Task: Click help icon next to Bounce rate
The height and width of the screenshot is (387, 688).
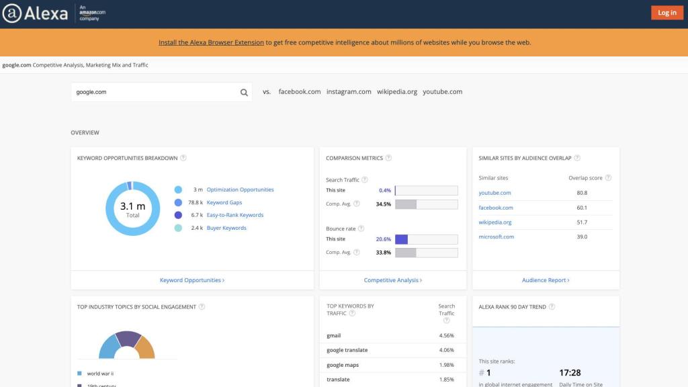Action: pyautogui.click(x=360, y=229)
